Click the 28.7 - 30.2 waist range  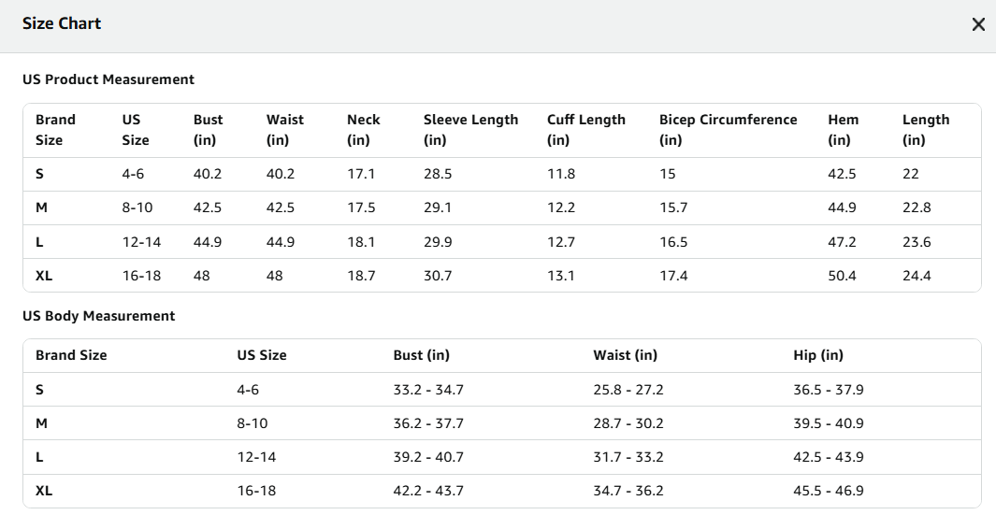(628, 423)
